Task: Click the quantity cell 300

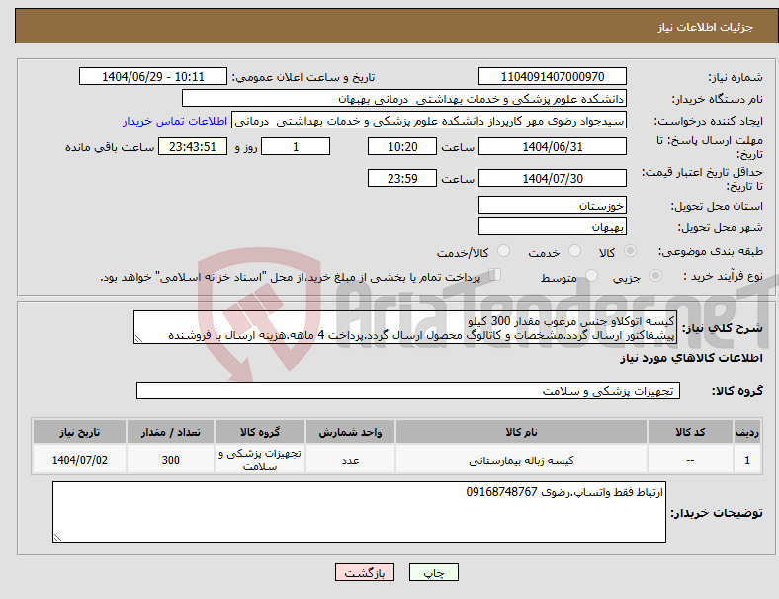Action: coord(170,460)
